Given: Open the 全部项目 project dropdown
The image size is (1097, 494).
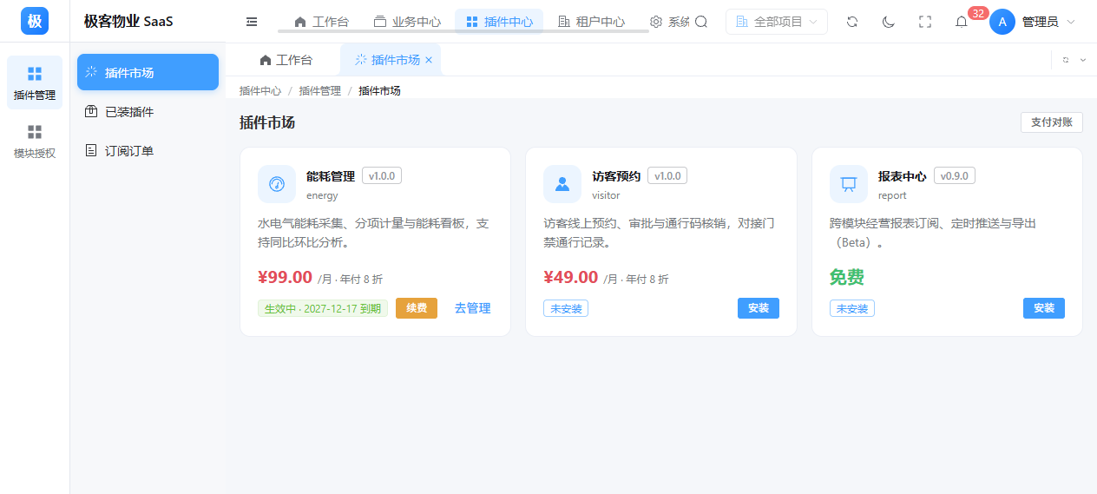Looking at the screenshot, I should pyautogui.click(x=777, y=22).
